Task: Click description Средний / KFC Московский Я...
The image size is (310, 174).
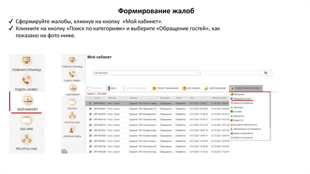Action: click(x=143, y=146)
